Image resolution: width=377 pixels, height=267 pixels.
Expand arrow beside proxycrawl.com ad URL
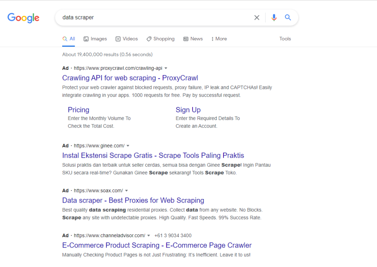[166, 68]
